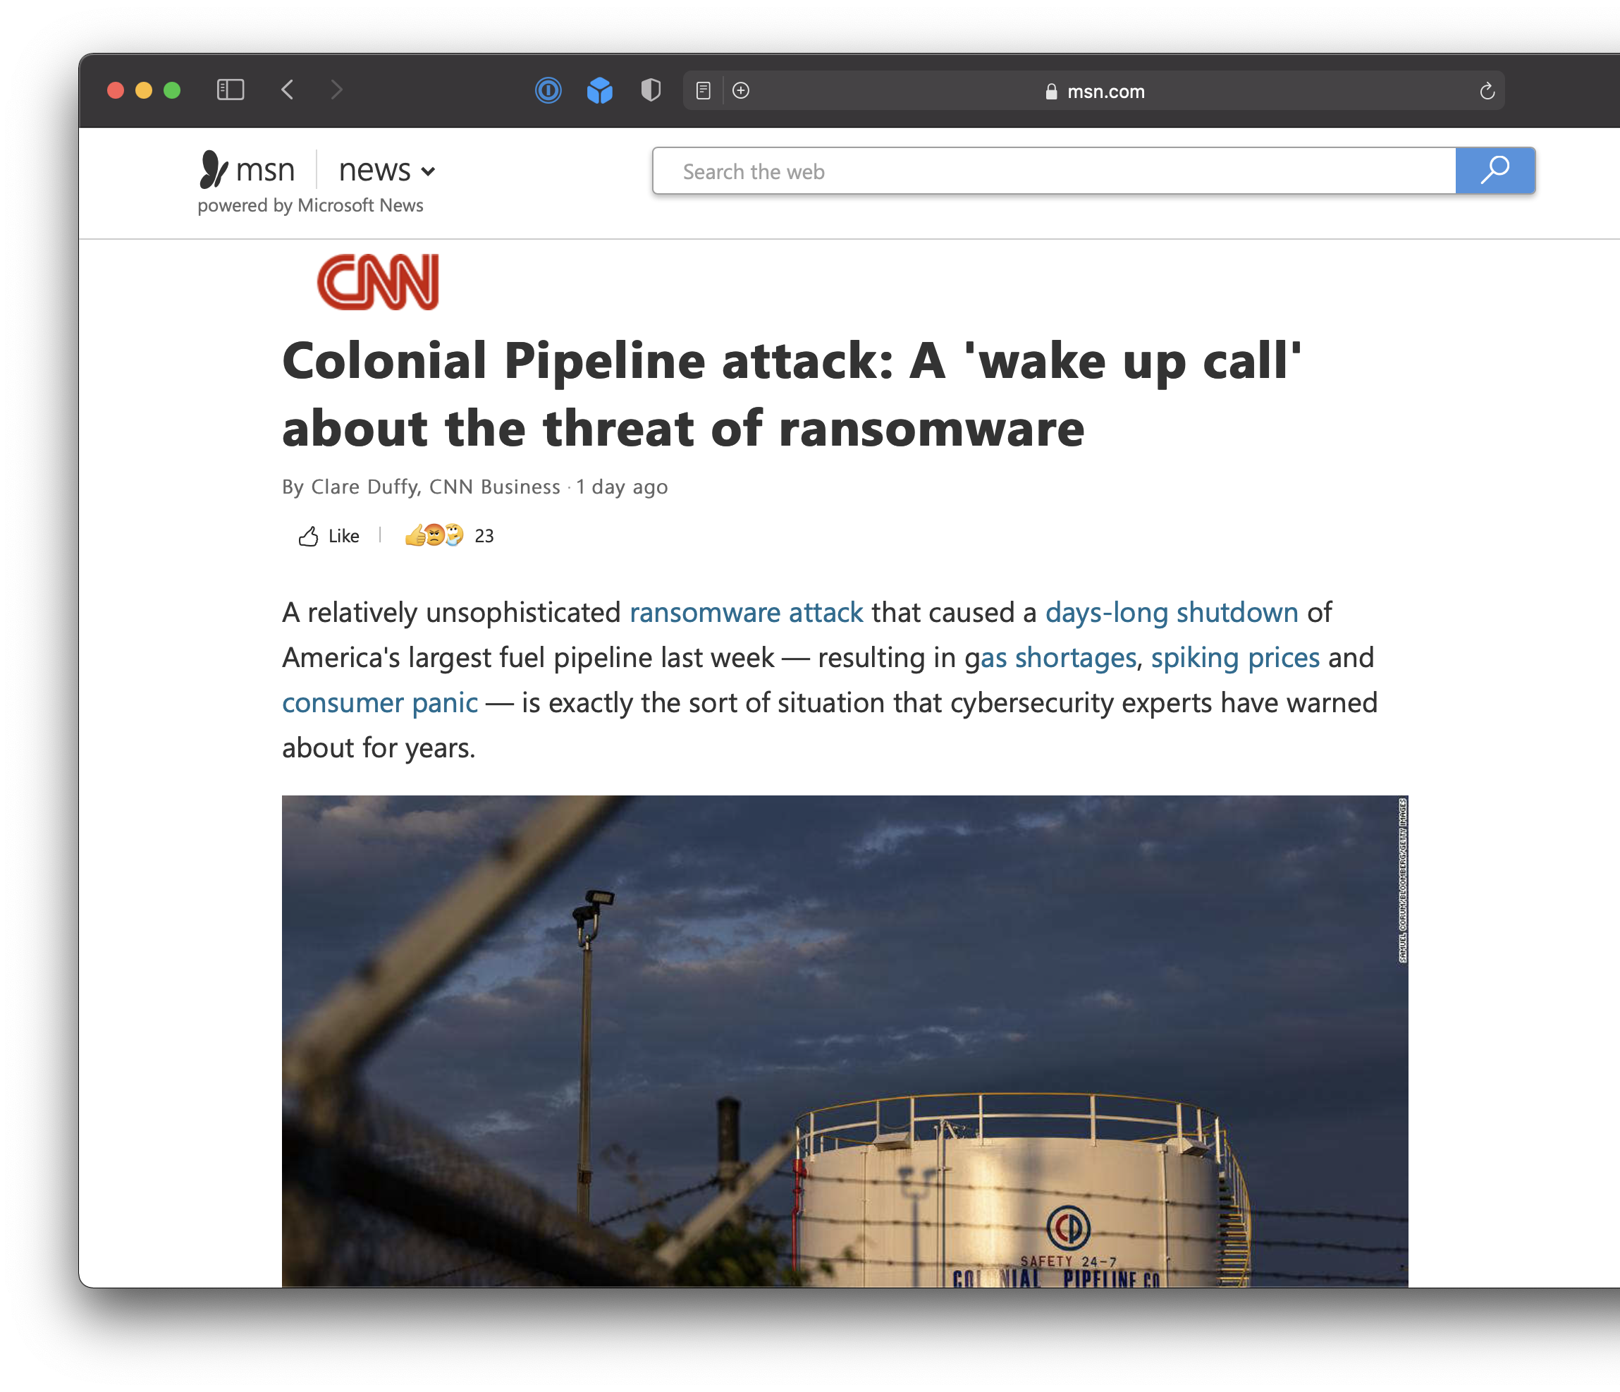1620x1392 pixels.
Task: Toggle the Safari sidebar
Action: [x=230, y=90]
